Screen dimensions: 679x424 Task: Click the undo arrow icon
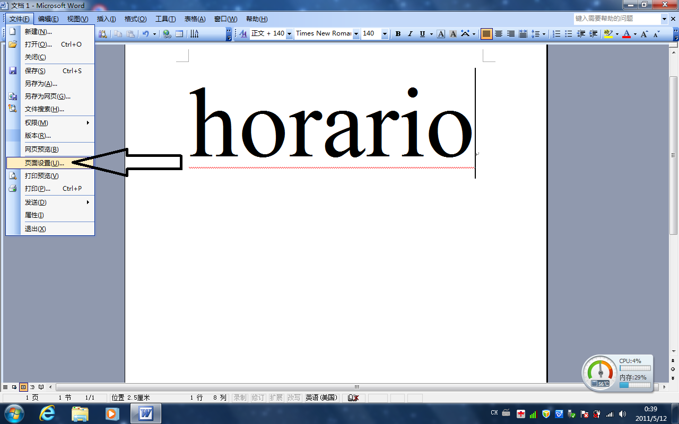coord(145,34)
